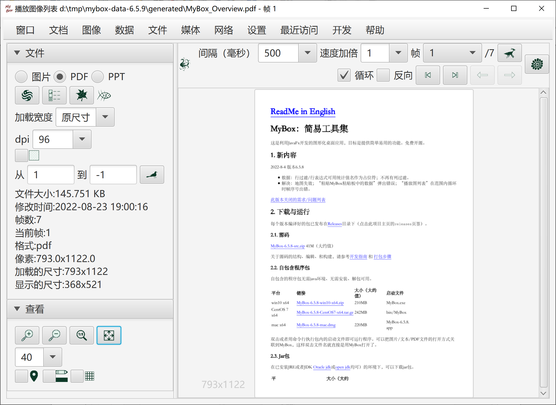This screenshot has height=405, width=556.
Task: Toggle the checkbox beside the ruler icon
Action: 49,376
